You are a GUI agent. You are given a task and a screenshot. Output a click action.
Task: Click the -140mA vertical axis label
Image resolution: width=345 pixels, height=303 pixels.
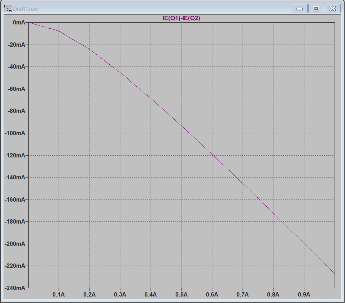(15, 177)
